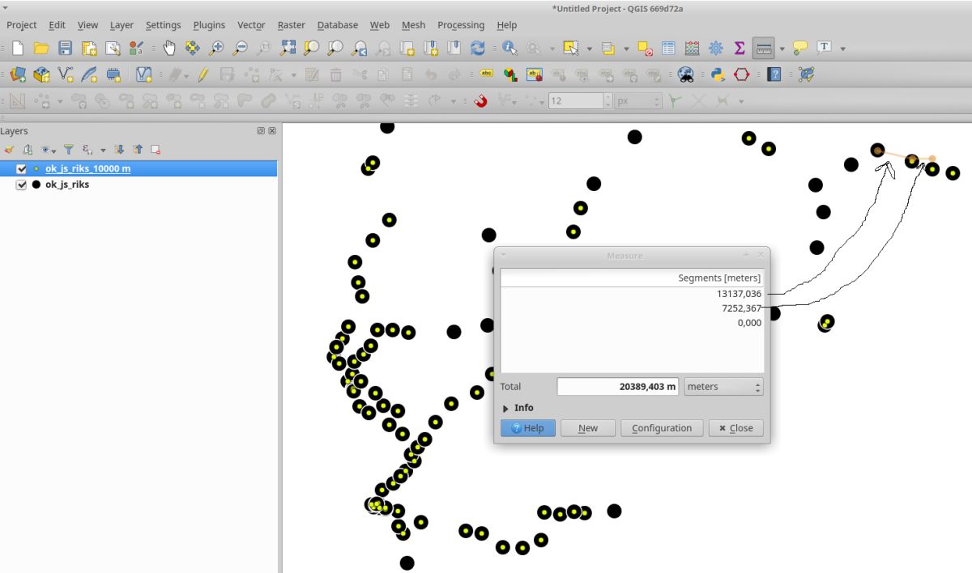Click New button in Measure dialog

click(x=588, y=428)
